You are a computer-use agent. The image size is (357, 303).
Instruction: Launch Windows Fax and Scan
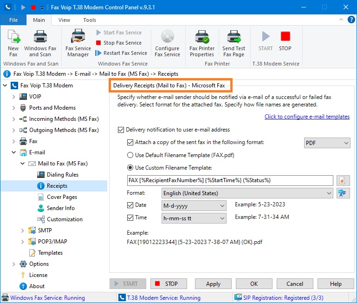tap(40, 43)
